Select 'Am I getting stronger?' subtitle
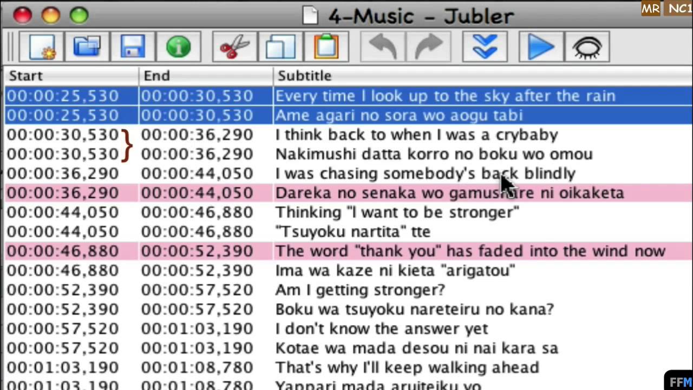 click(x=348, y=290)
